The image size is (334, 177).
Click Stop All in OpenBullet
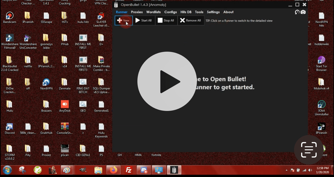pyautogui.click(x=166, y=21)
